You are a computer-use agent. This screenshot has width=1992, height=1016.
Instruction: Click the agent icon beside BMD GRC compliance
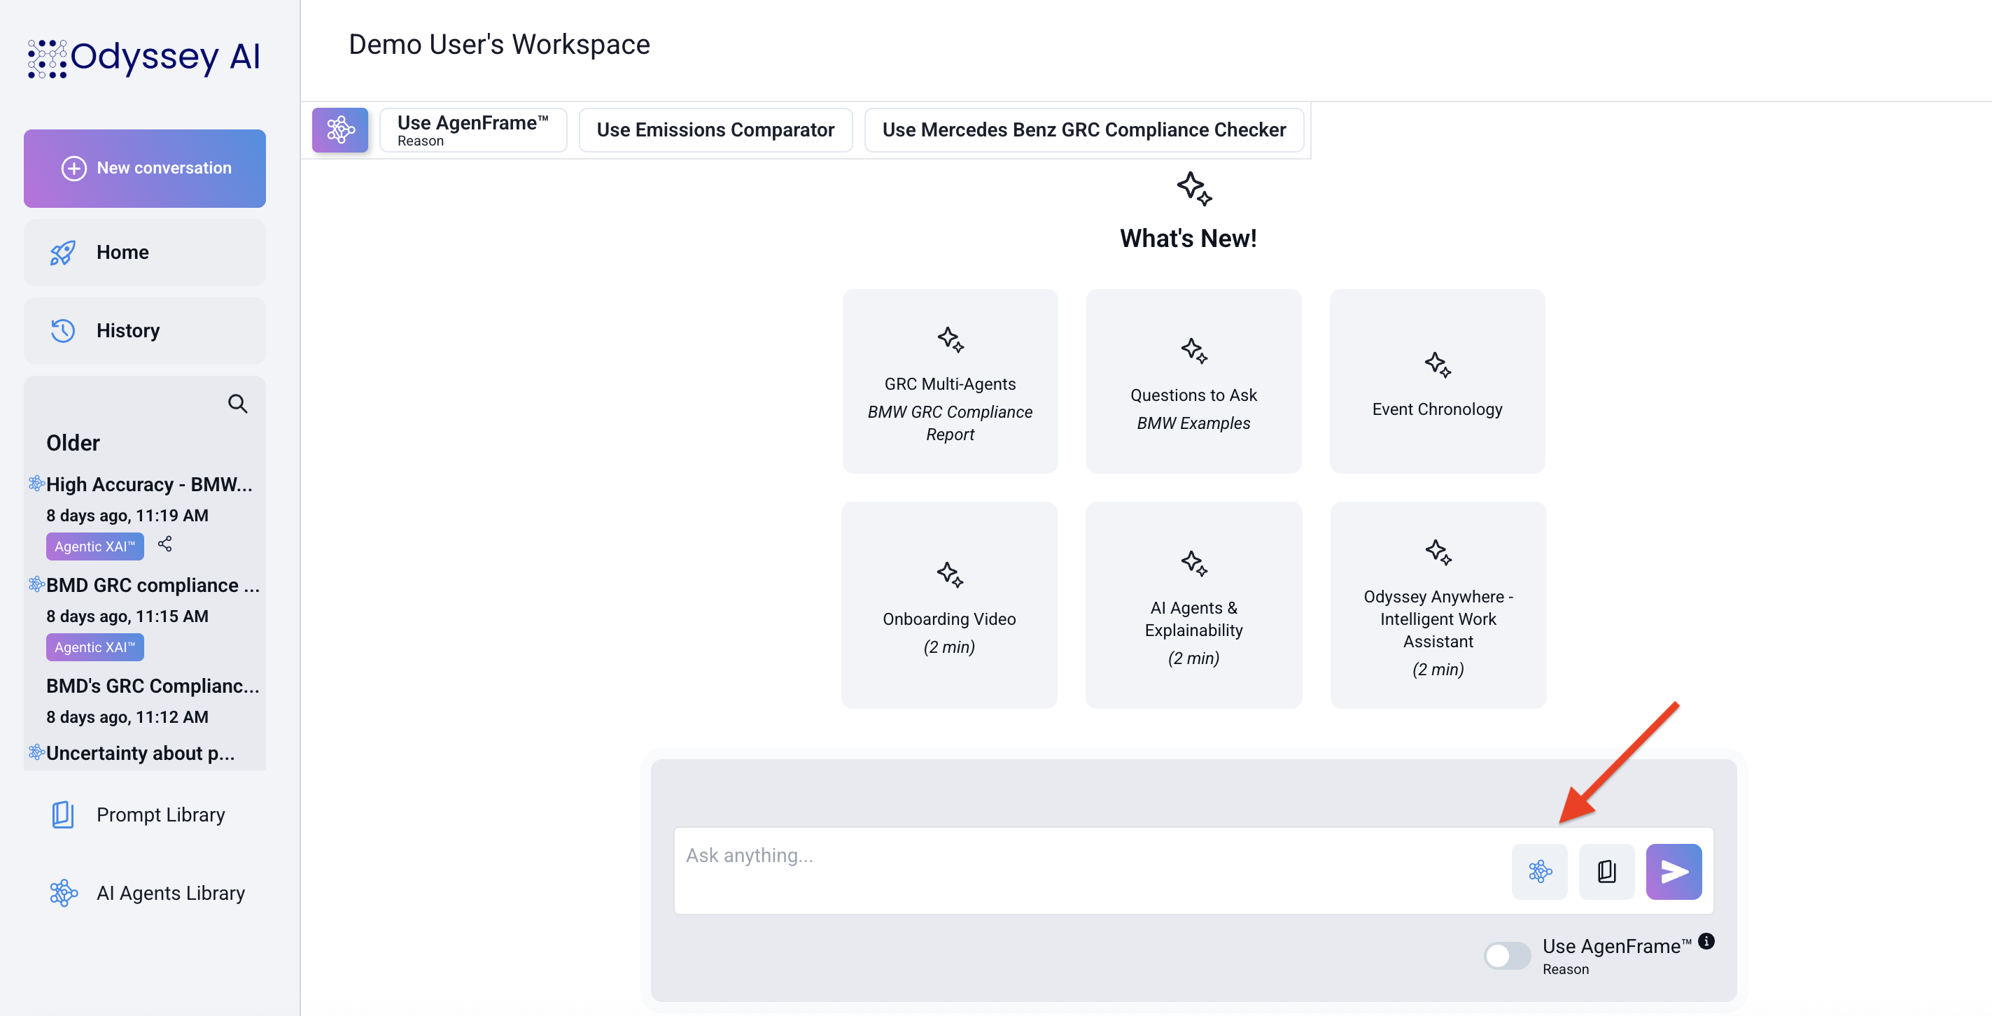coord(36,584)
